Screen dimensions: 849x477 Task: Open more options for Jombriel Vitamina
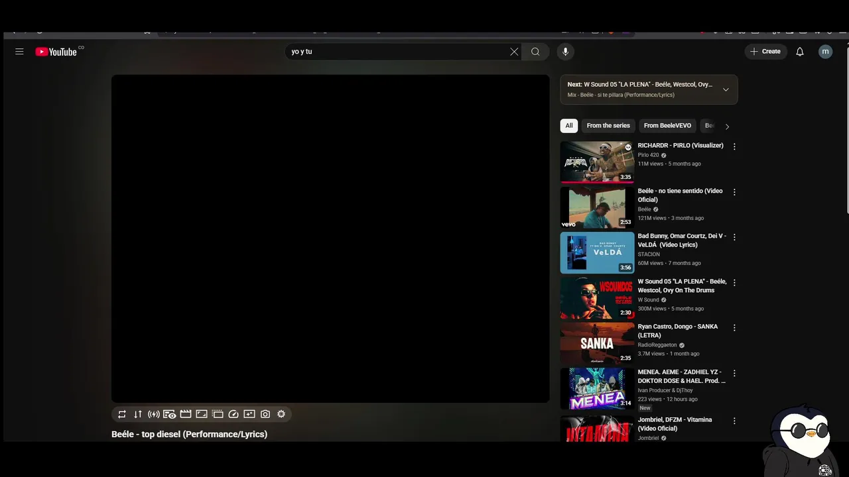click(x=734, y=421)
